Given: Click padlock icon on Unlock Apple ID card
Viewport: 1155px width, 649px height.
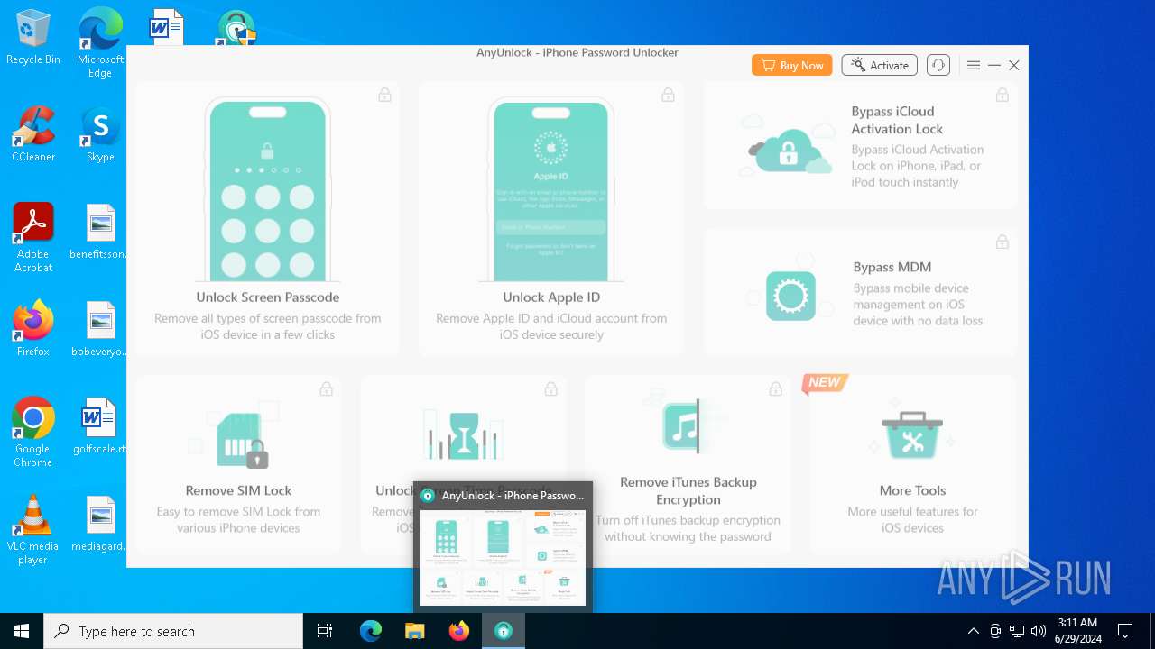Looking at the screenshot, I should [668, 95].
